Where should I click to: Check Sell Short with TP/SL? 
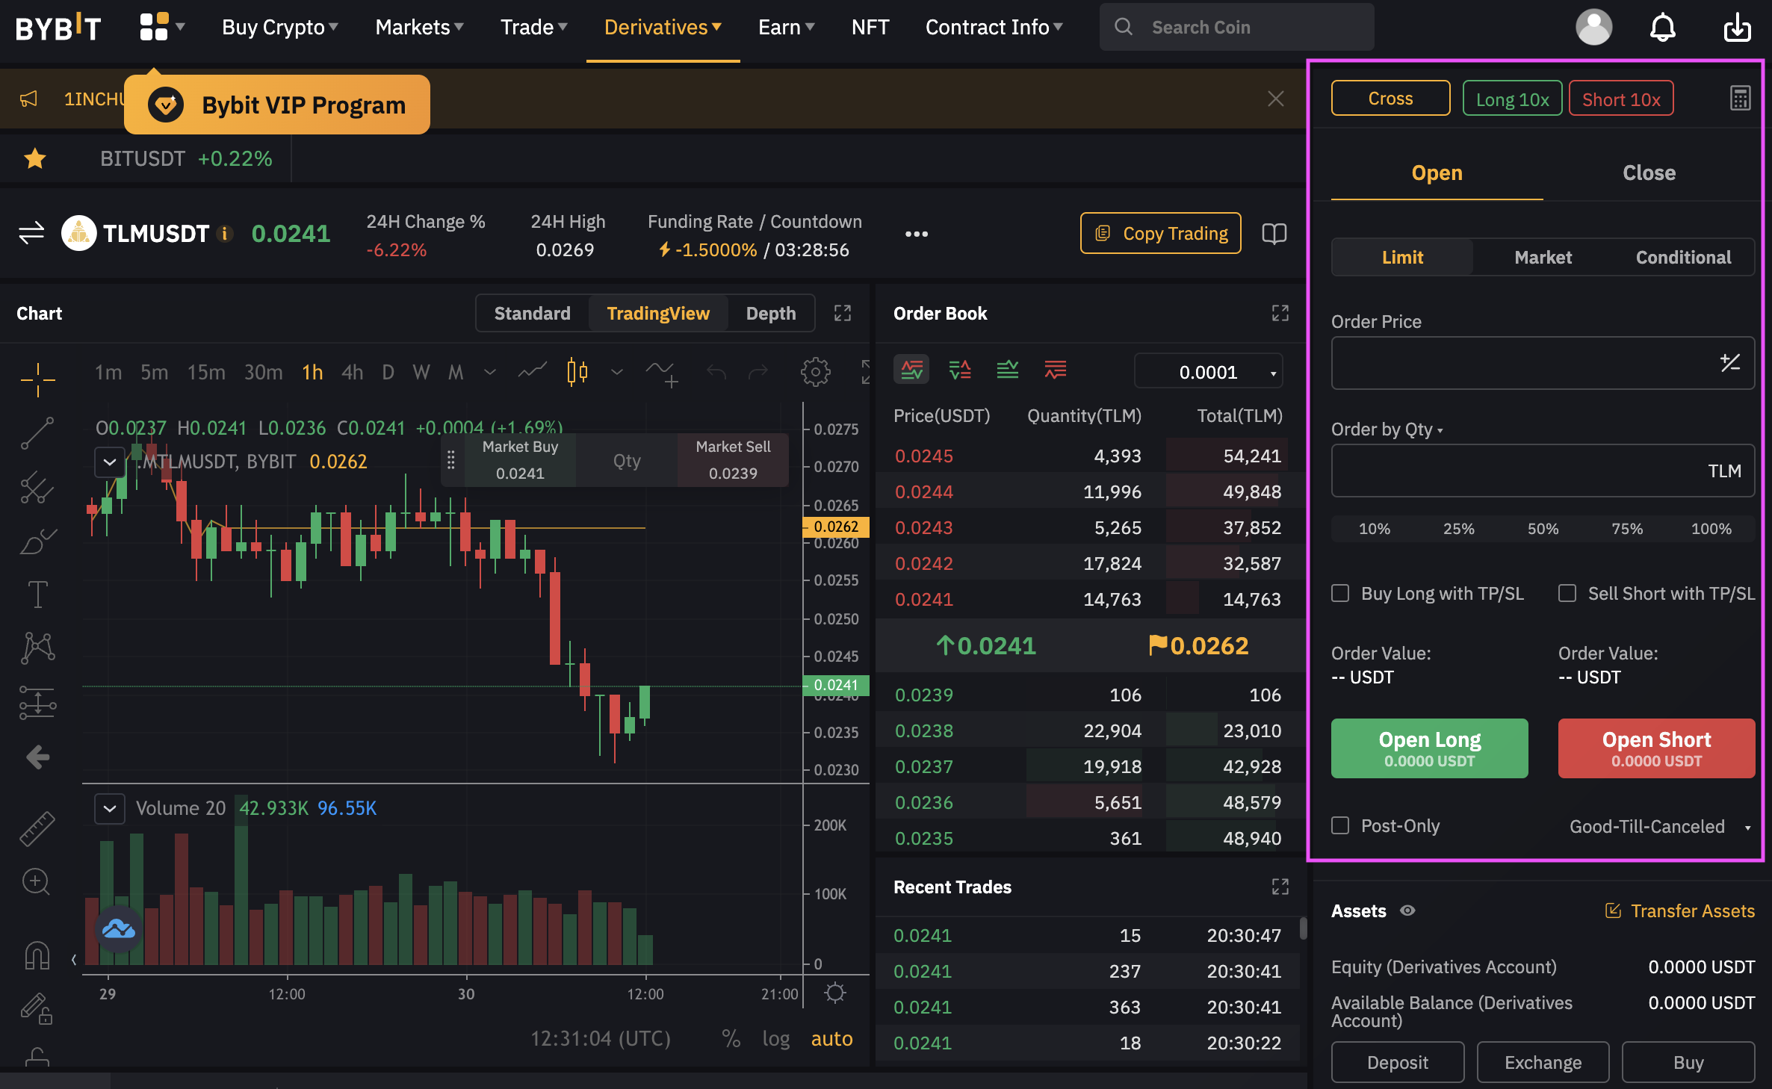click(1567, 594)
